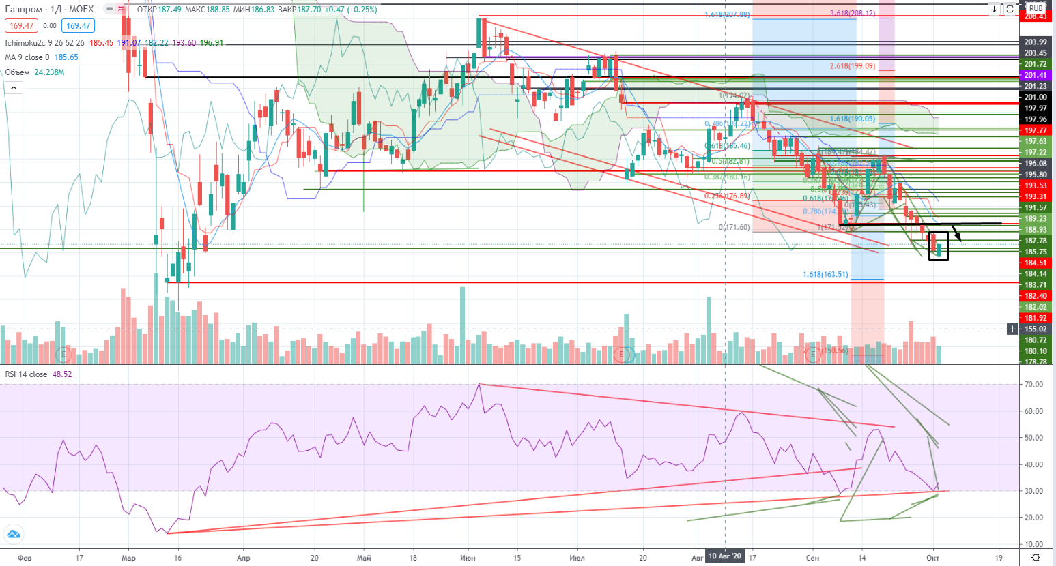The height and width of the screenshot is (566, 1056).
Task: Click the red 197.77 price label
Action: click(x=1036, y=130)
